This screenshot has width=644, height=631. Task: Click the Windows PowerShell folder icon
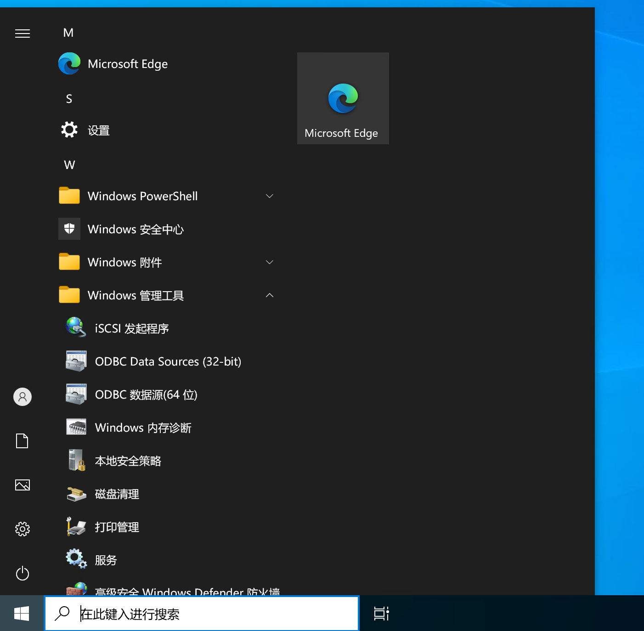(69, 196)
